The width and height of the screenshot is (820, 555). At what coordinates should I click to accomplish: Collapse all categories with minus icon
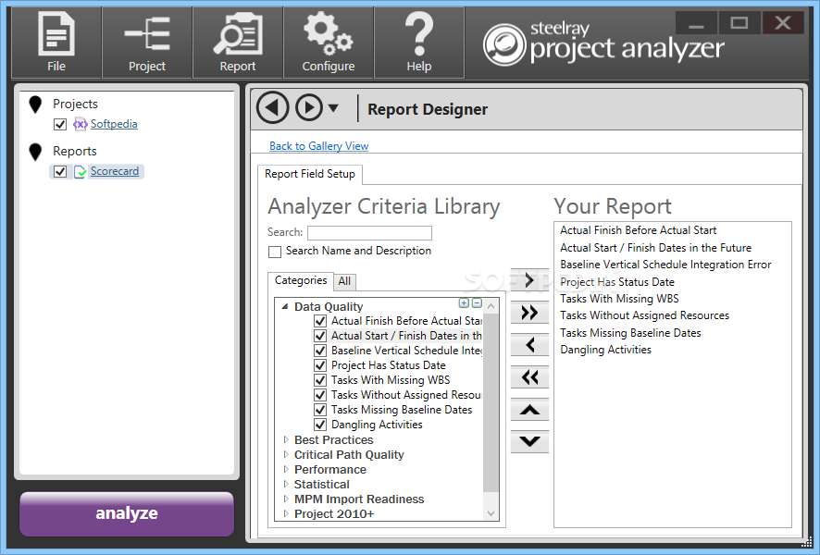pyautogui.click(x=477, y=303)
